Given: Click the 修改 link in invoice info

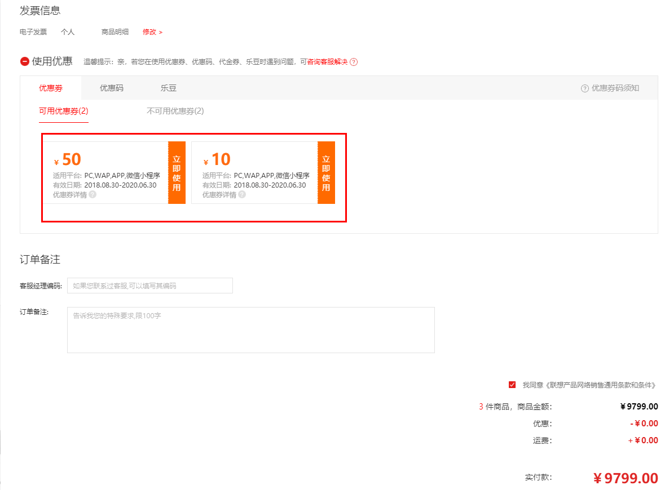Looking at the screenshot, I should pyautogui.click(x=152, y=32).
